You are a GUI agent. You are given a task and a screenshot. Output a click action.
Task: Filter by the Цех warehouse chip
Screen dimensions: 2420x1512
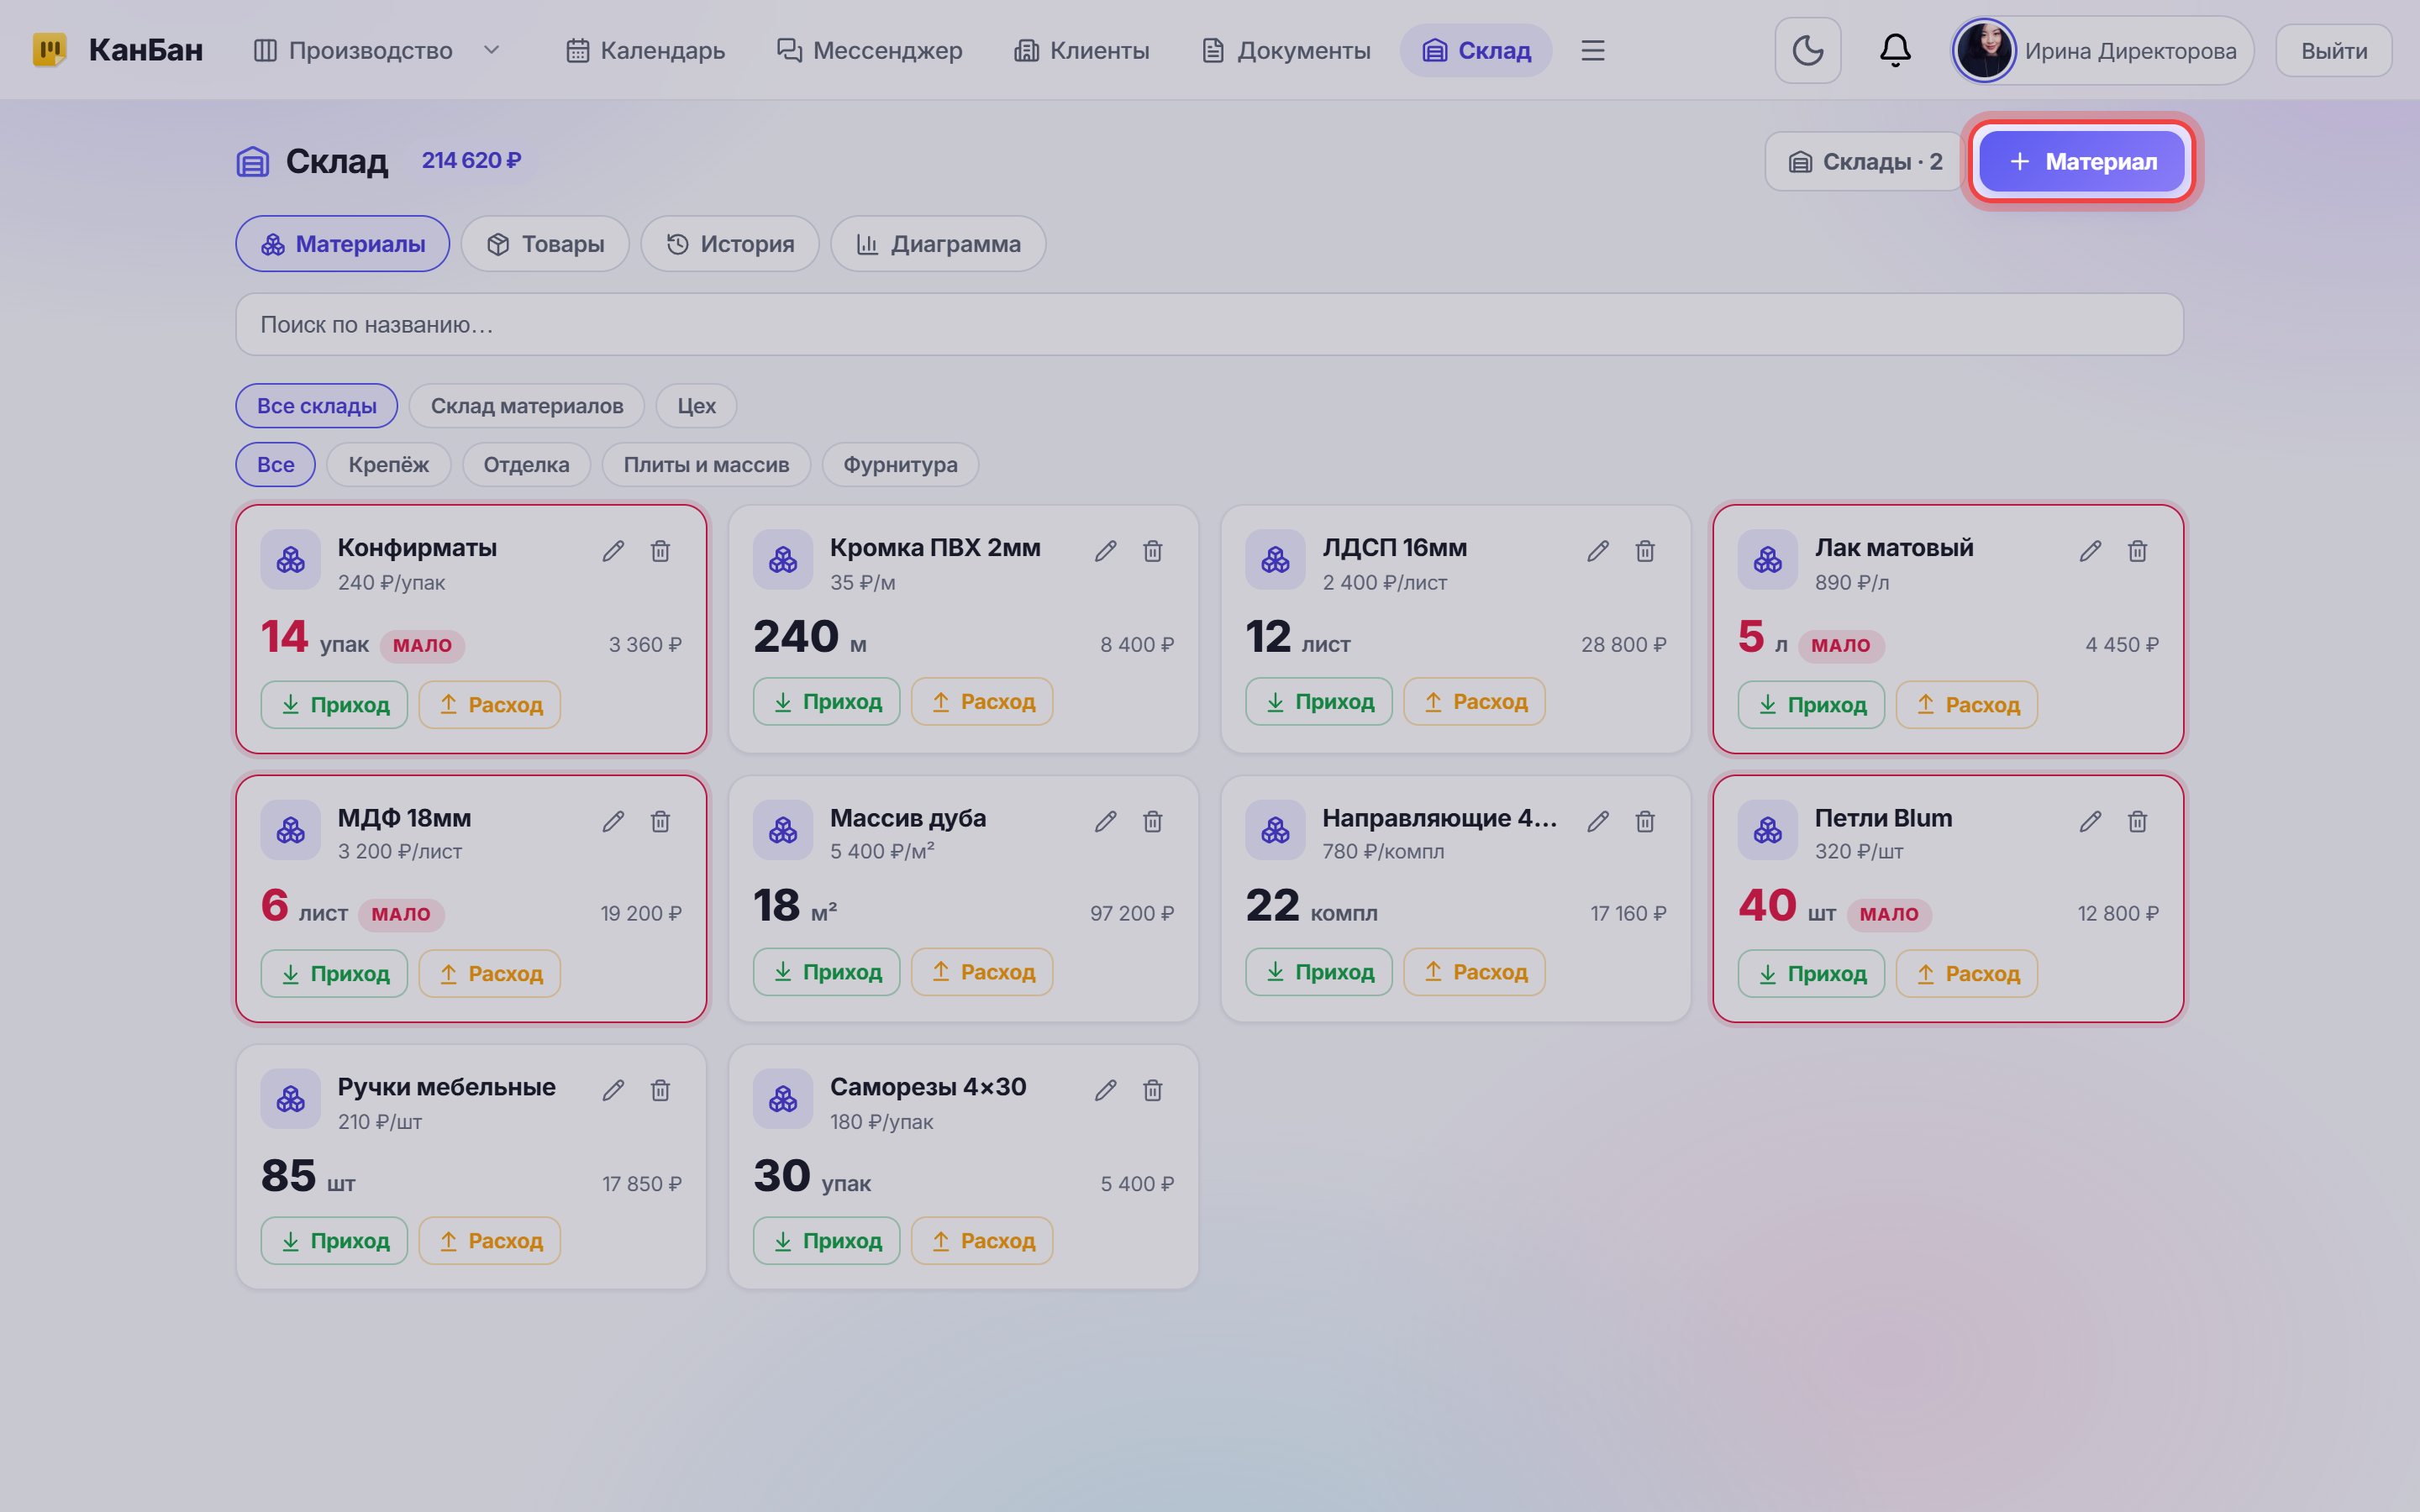tap(696, 406)
